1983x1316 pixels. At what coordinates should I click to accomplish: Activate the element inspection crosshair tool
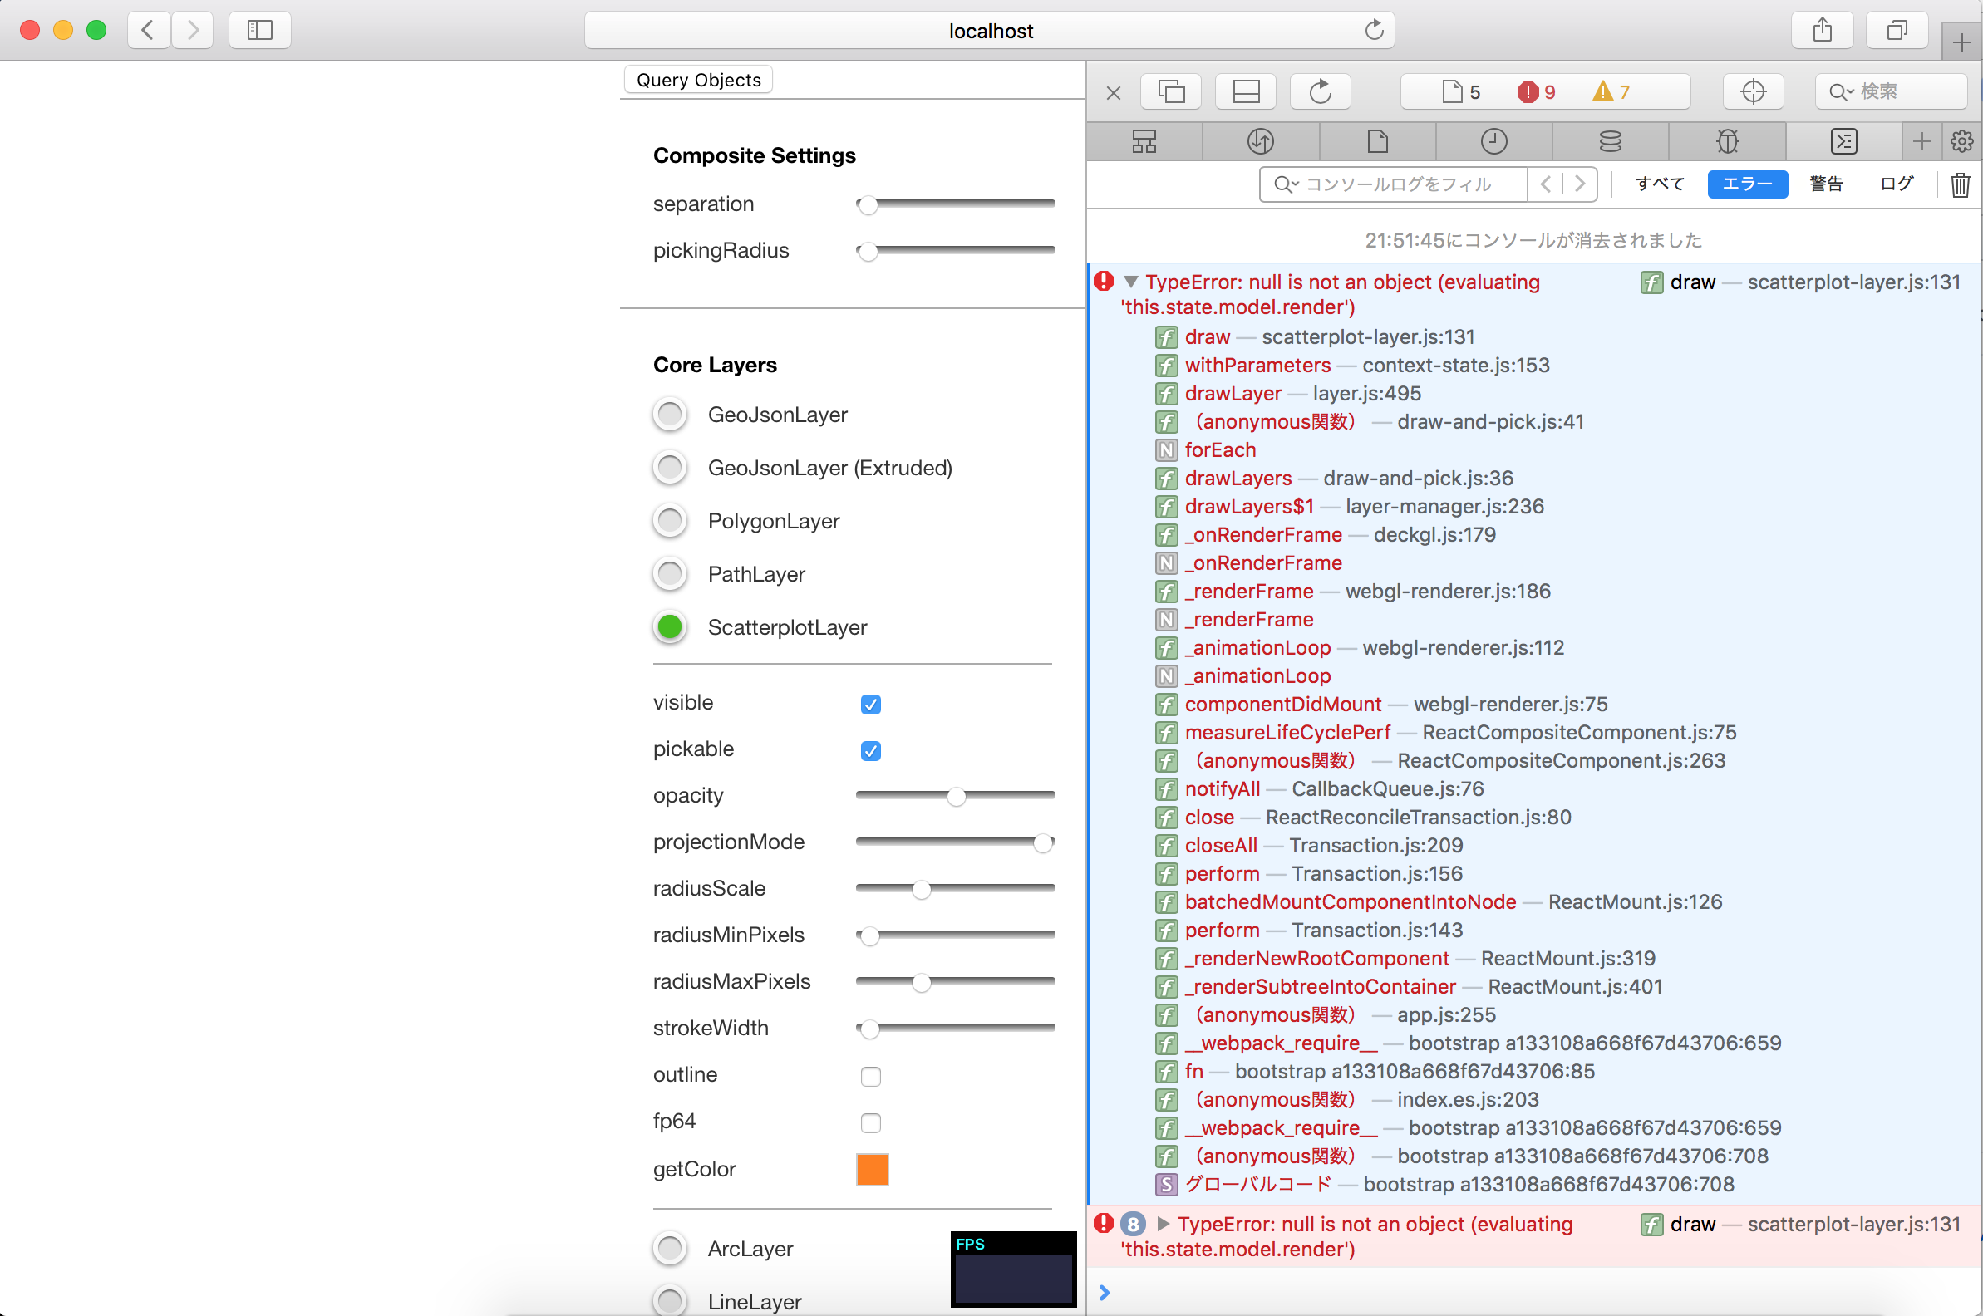(1752, 91)
